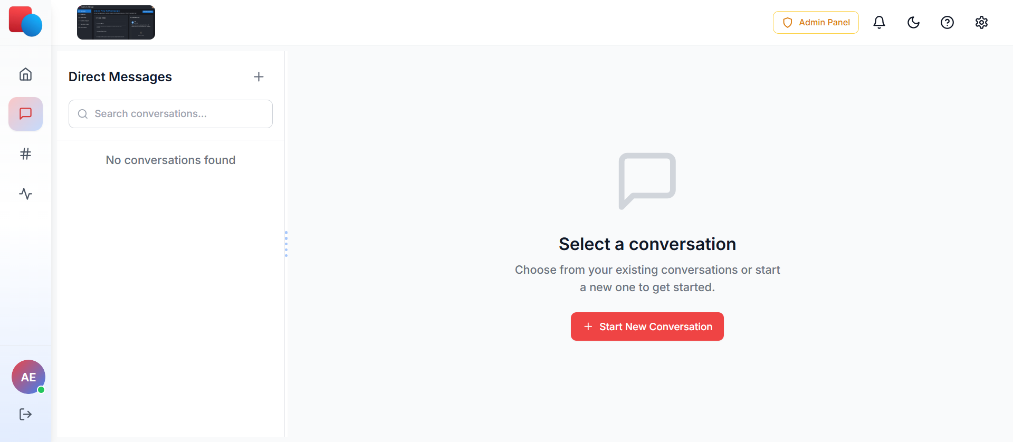Image resolution: width=1013 pixels, height=442 pixels.
Task: Start a new chat via the plus icon
Action: click(259, 76)
